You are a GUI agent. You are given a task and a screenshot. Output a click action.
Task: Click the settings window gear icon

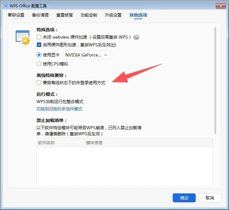(x=23, y=38)
